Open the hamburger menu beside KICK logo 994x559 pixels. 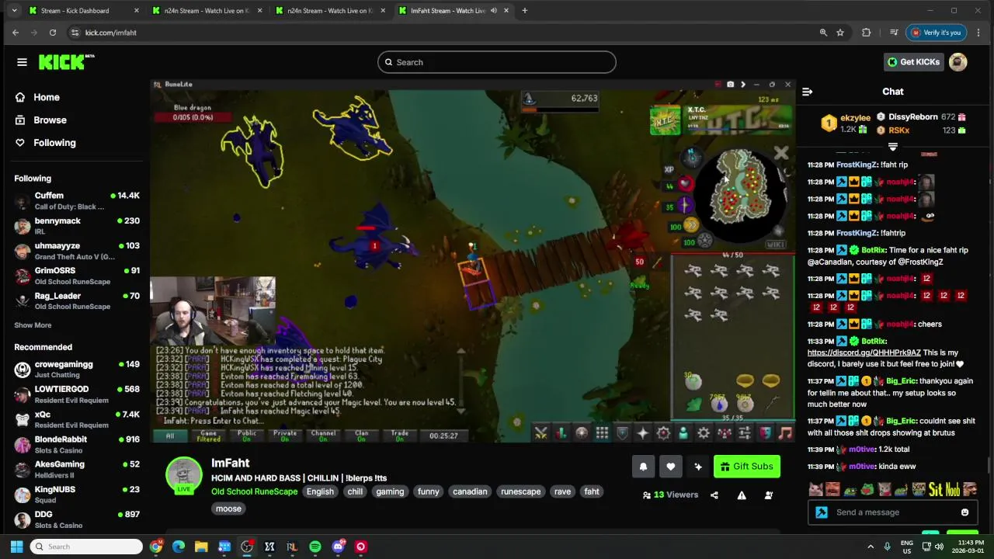pos(22,62)
